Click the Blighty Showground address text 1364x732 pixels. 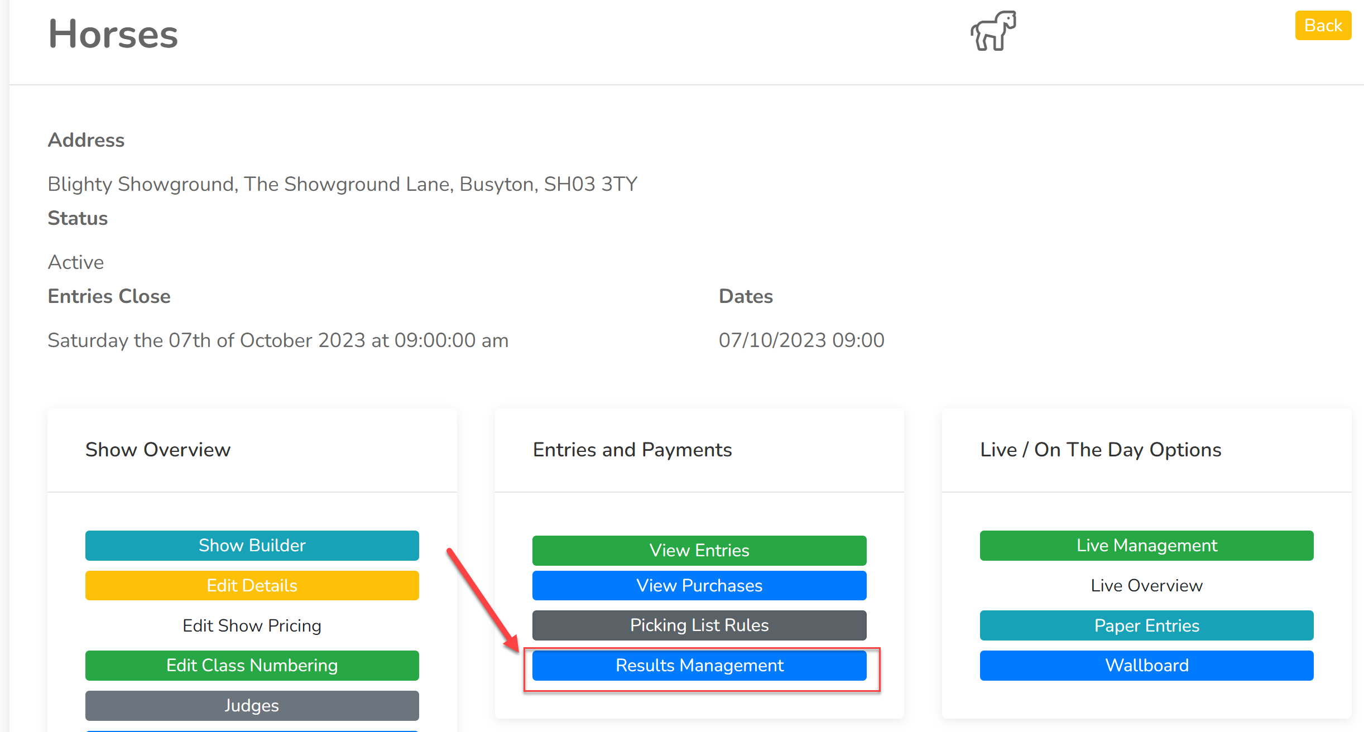point(342,184)
